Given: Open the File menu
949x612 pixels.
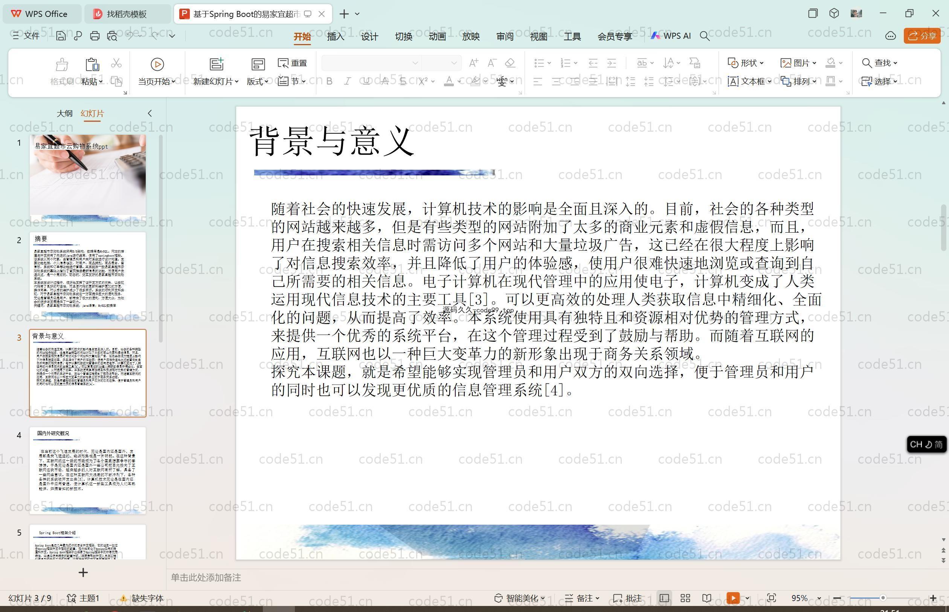Looking at the screenshot, I should [26, 36].
